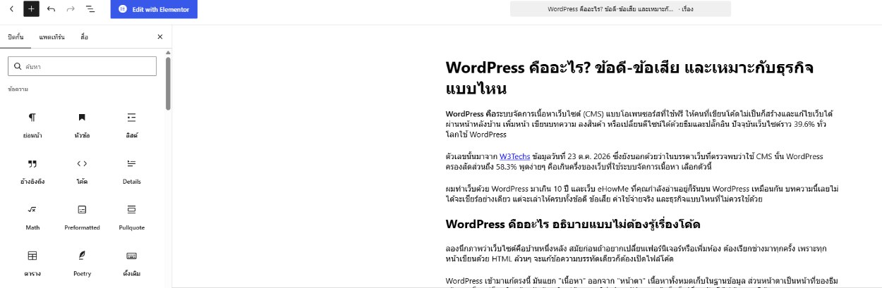
Task: Focus the ค้นหา block search field
Action: click(82, 66)
